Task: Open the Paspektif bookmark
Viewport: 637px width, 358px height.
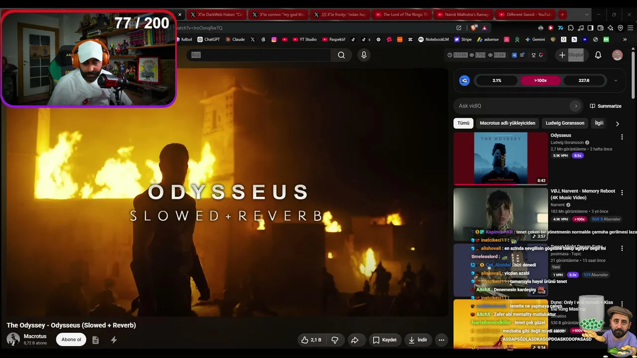Action: click(x=334, y=39)
